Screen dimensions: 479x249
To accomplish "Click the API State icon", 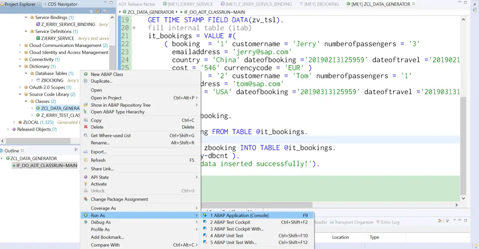I will (86, 177).
